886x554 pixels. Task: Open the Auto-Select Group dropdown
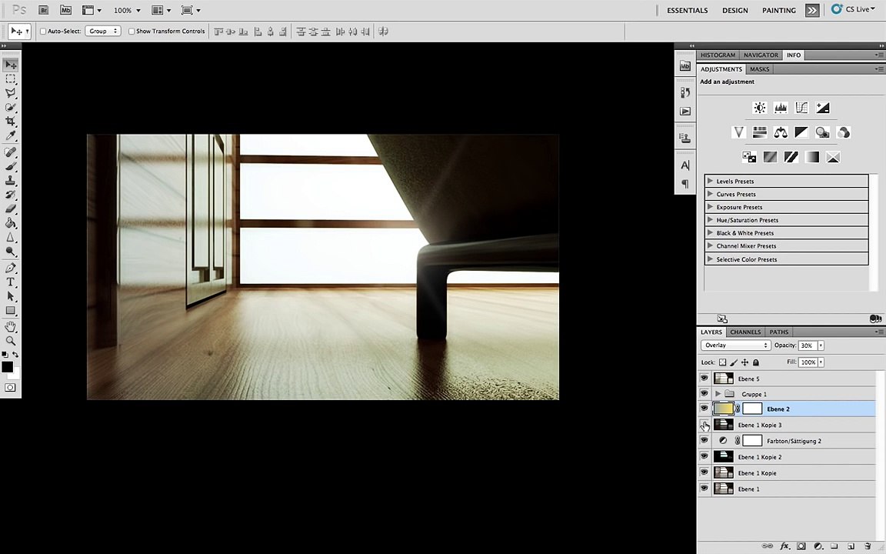[x=103, y=32]
